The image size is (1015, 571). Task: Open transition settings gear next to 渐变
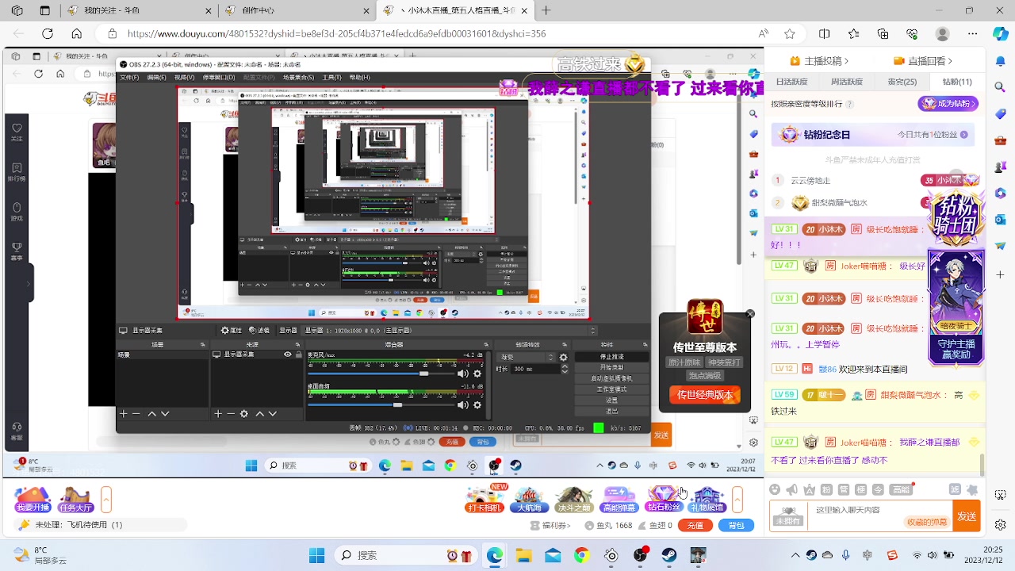564,357
